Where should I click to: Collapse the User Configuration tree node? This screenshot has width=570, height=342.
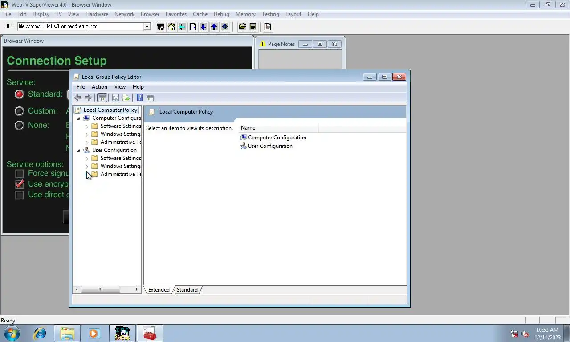(79, 151)
